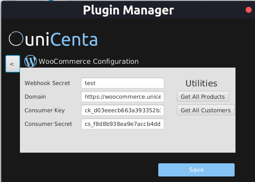Viewport: 255px width, 182px height.
Task: Click the Consumer Secret label
Action: 48,124
